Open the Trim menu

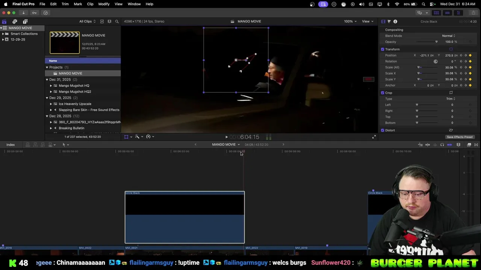65,4
